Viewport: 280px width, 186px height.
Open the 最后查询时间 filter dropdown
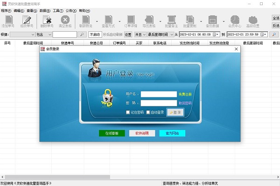click(x=161, y=34)
